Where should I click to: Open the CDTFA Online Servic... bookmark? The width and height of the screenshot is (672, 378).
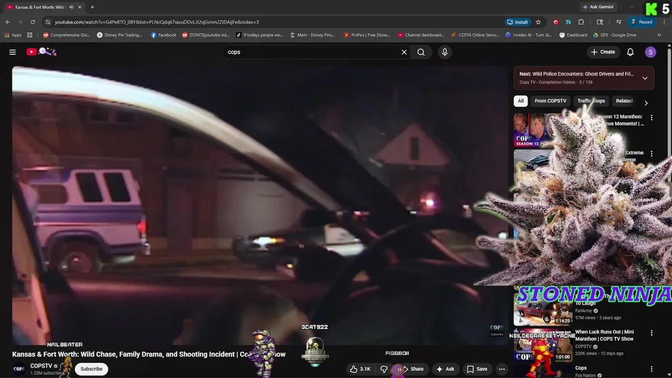(475, 35)
